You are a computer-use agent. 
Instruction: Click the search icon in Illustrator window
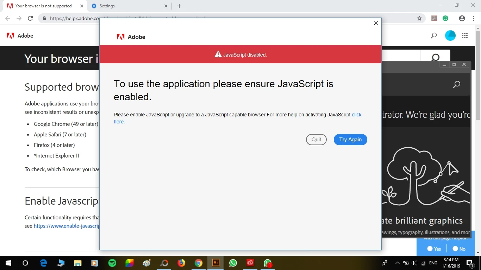coord(457,84)
